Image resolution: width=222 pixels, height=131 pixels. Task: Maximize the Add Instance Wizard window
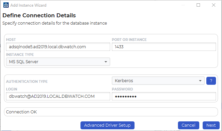pyautogui.click(x=198, y=5)
